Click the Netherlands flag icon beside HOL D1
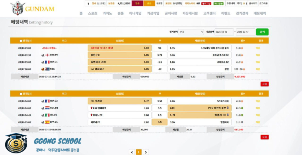302x155 pixels. [x=47, y=108]
